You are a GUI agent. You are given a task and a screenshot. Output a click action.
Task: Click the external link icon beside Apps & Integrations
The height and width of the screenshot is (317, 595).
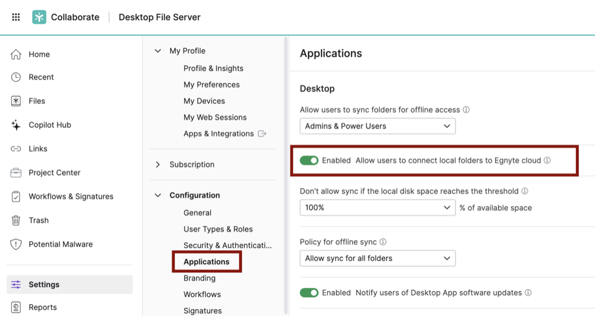pyautogui.click(x=262, y=134)
